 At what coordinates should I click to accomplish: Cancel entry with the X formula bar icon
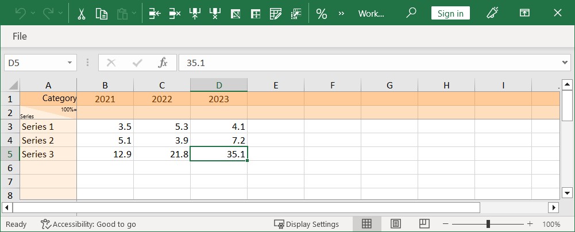[x=111, y=63]
